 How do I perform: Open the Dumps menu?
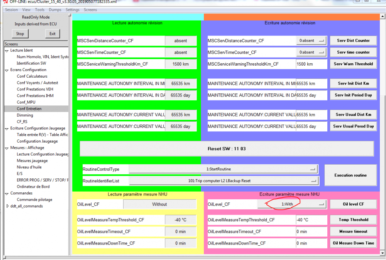(x=55, y=10)
